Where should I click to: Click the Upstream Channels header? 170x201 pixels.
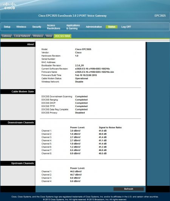[x=18, y=163]
